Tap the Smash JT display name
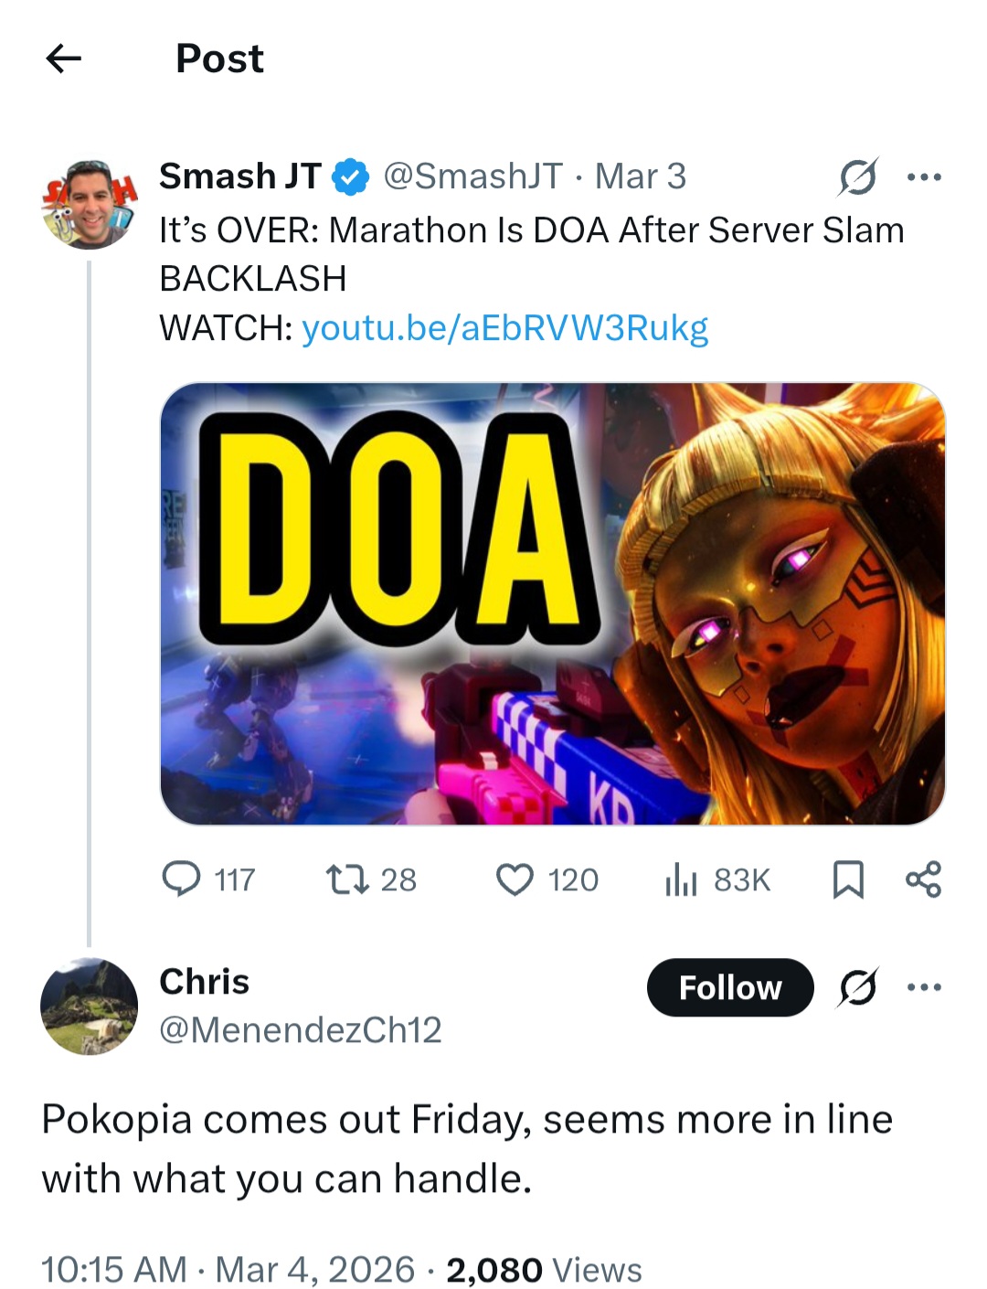 [239, 176]
